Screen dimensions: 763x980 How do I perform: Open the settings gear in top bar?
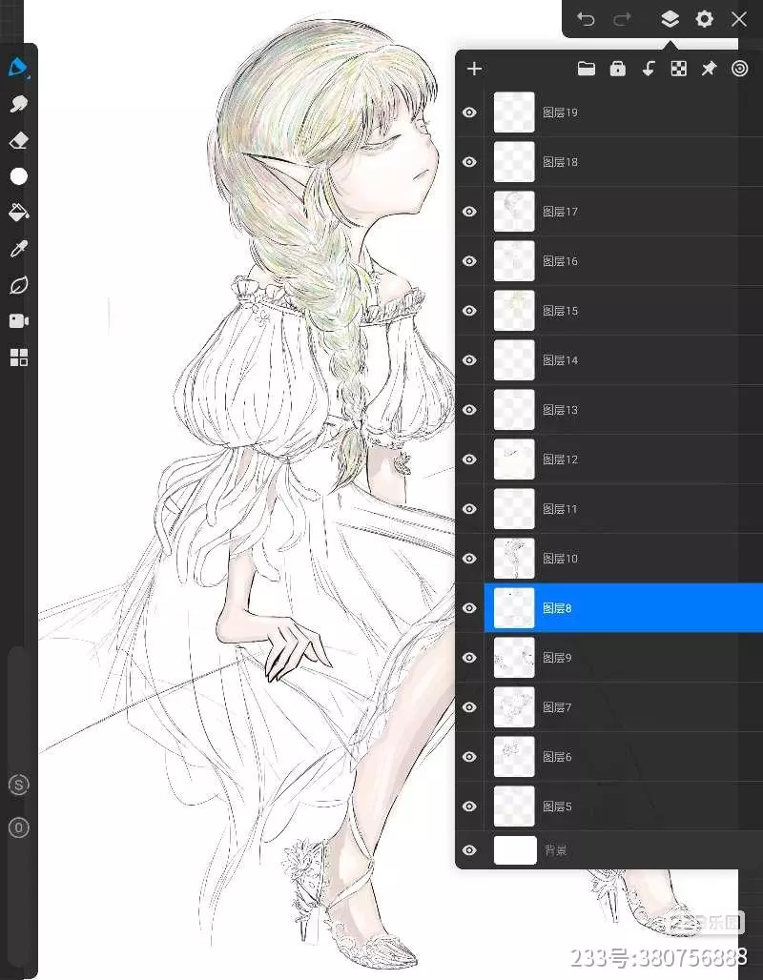point(704,19)
